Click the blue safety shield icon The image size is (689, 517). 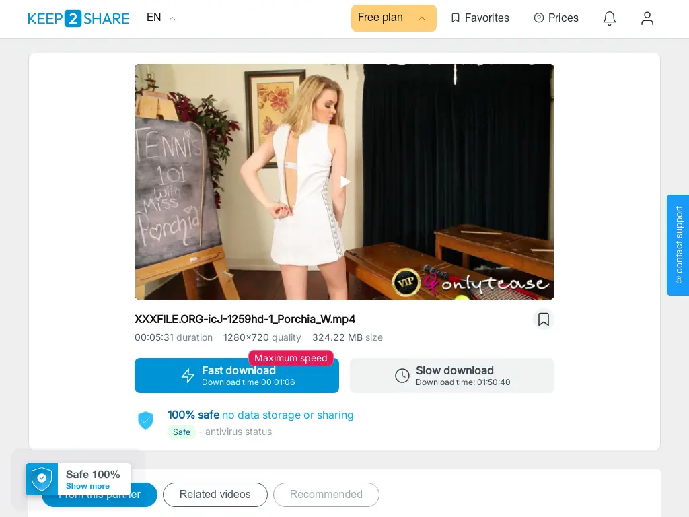145,420
